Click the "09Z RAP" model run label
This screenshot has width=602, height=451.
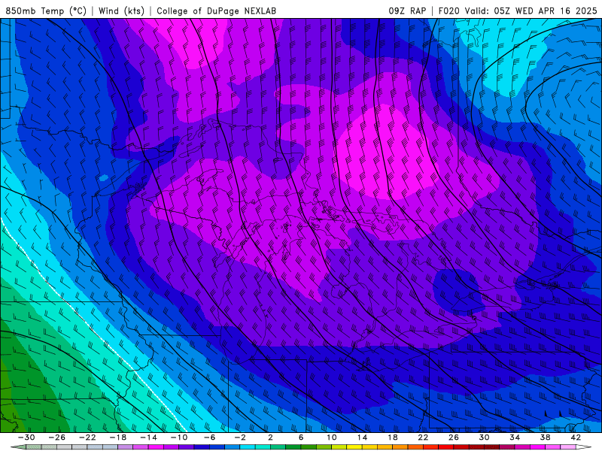pos(407,11)
